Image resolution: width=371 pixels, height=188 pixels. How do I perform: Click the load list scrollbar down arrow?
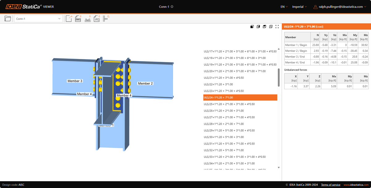tap(279, 168)
